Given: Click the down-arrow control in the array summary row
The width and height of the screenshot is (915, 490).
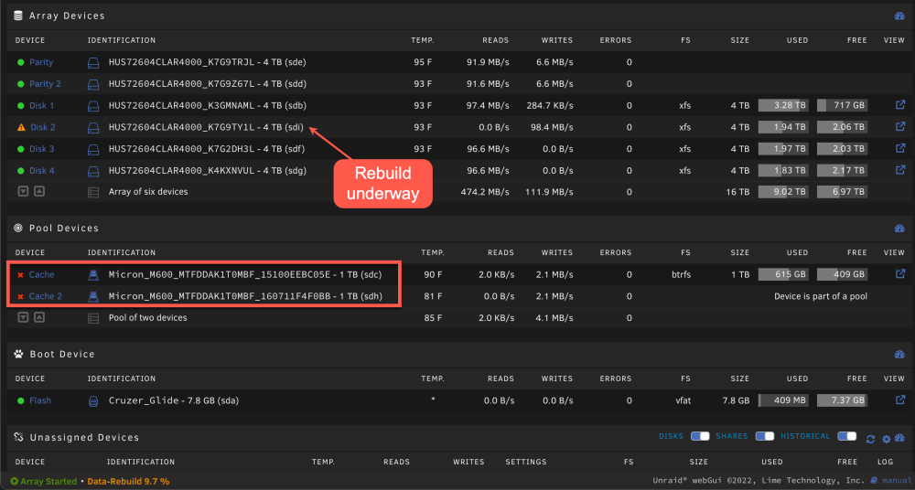Looking at the screenshot, I should click(x=23, y=191).
